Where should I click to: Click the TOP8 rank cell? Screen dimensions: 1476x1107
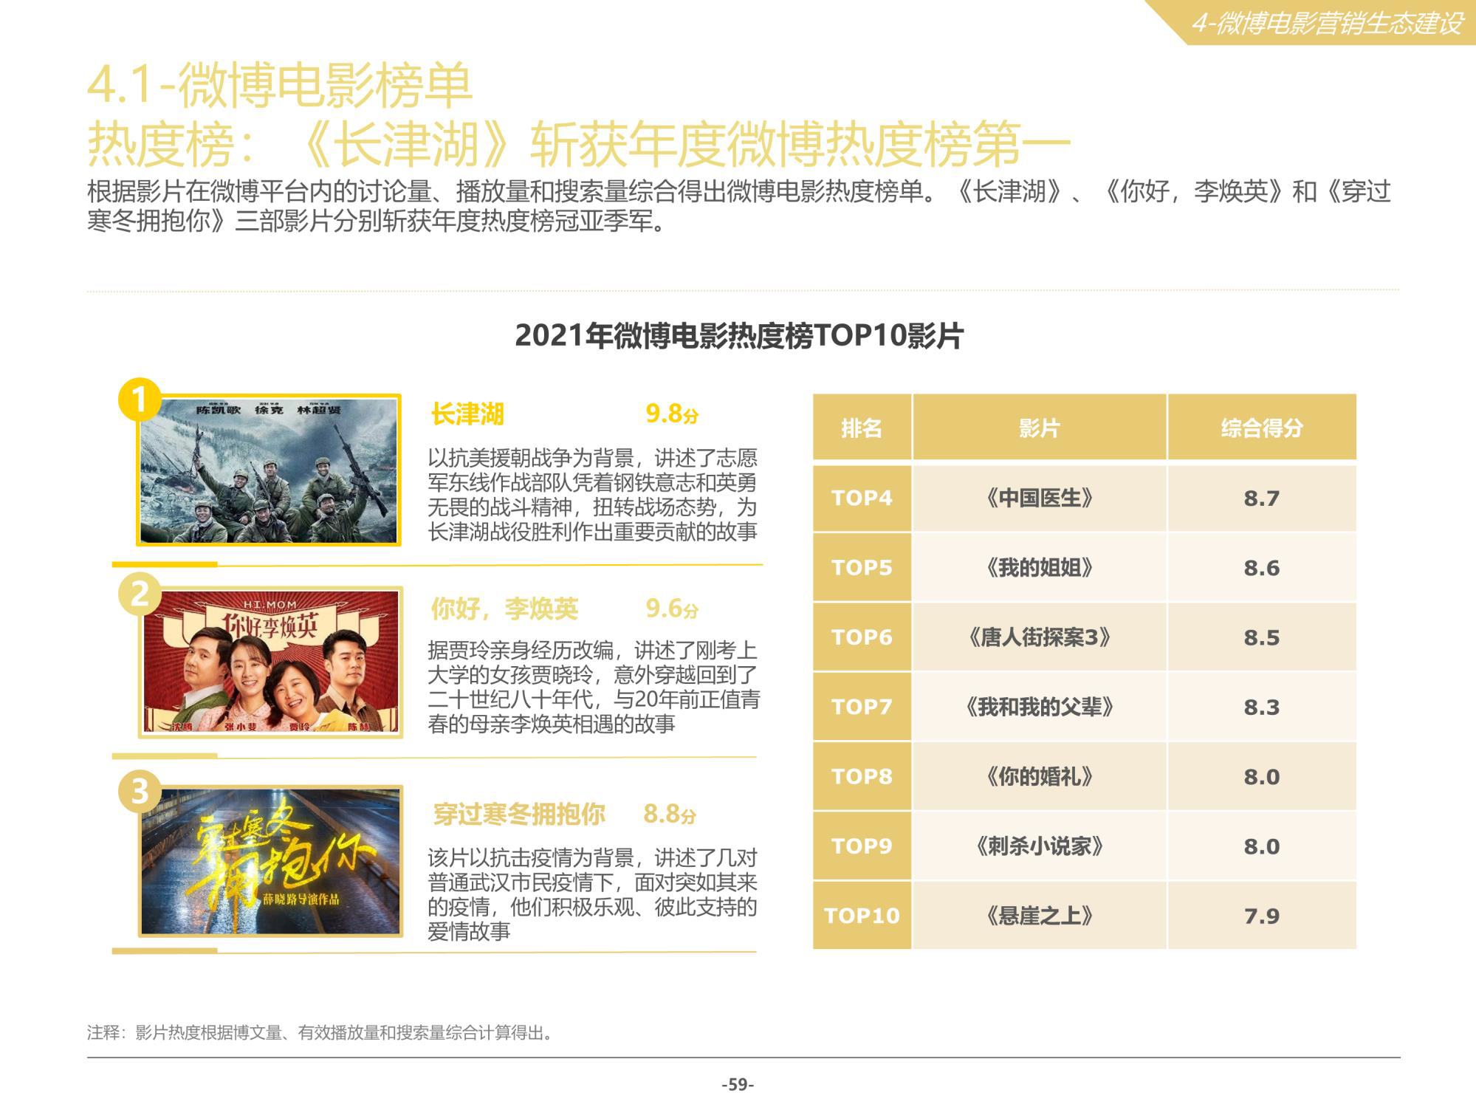(x=862, y=776)
